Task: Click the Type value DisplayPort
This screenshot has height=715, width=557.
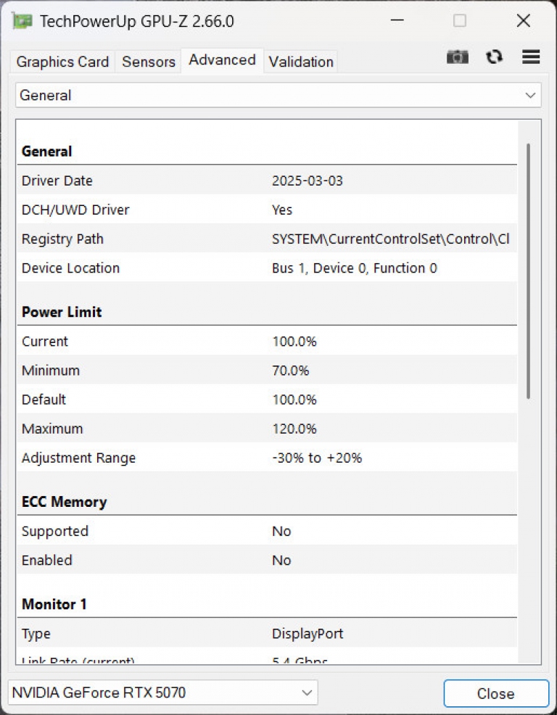Action: click(308, 634)
